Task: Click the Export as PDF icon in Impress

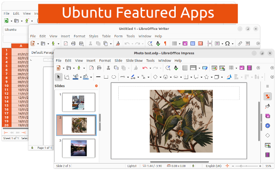Action: click(91, 68)
